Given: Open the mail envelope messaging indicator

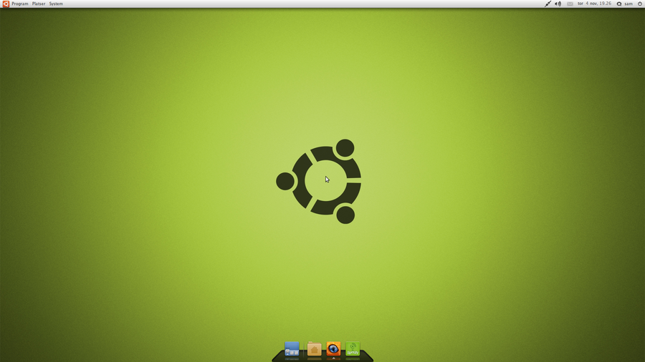Looking at the screenshot, I should [570, 4].
